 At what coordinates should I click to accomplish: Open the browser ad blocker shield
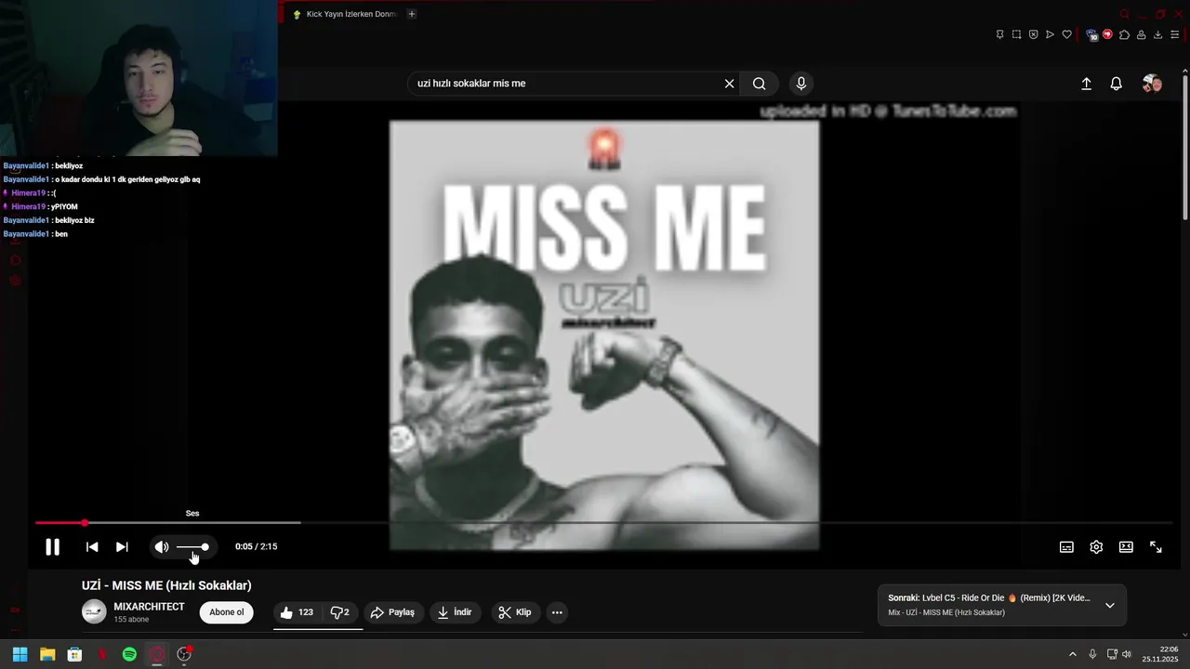pos(1033,34)
